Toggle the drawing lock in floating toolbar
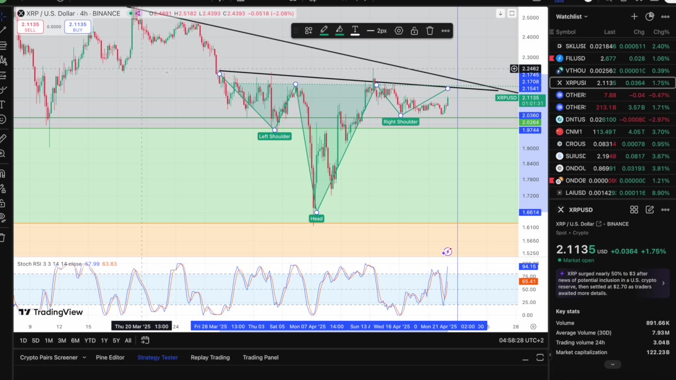676x380 pixels. [415, 31]
